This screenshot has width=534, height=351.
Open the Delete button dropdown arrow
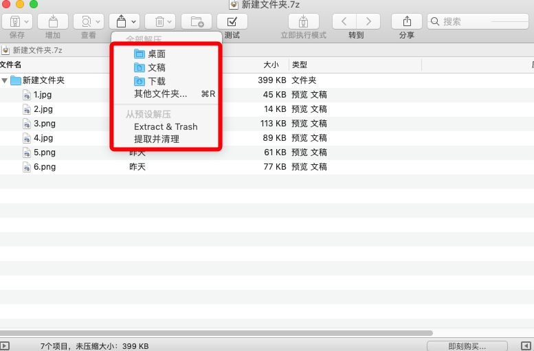coord(170,22)
